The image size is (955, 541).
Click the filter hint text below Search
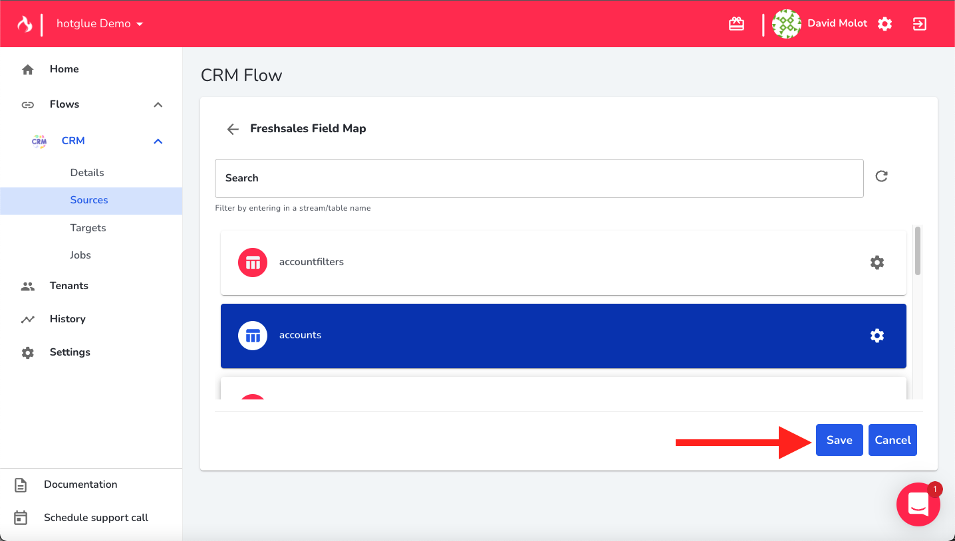(293, 208)
